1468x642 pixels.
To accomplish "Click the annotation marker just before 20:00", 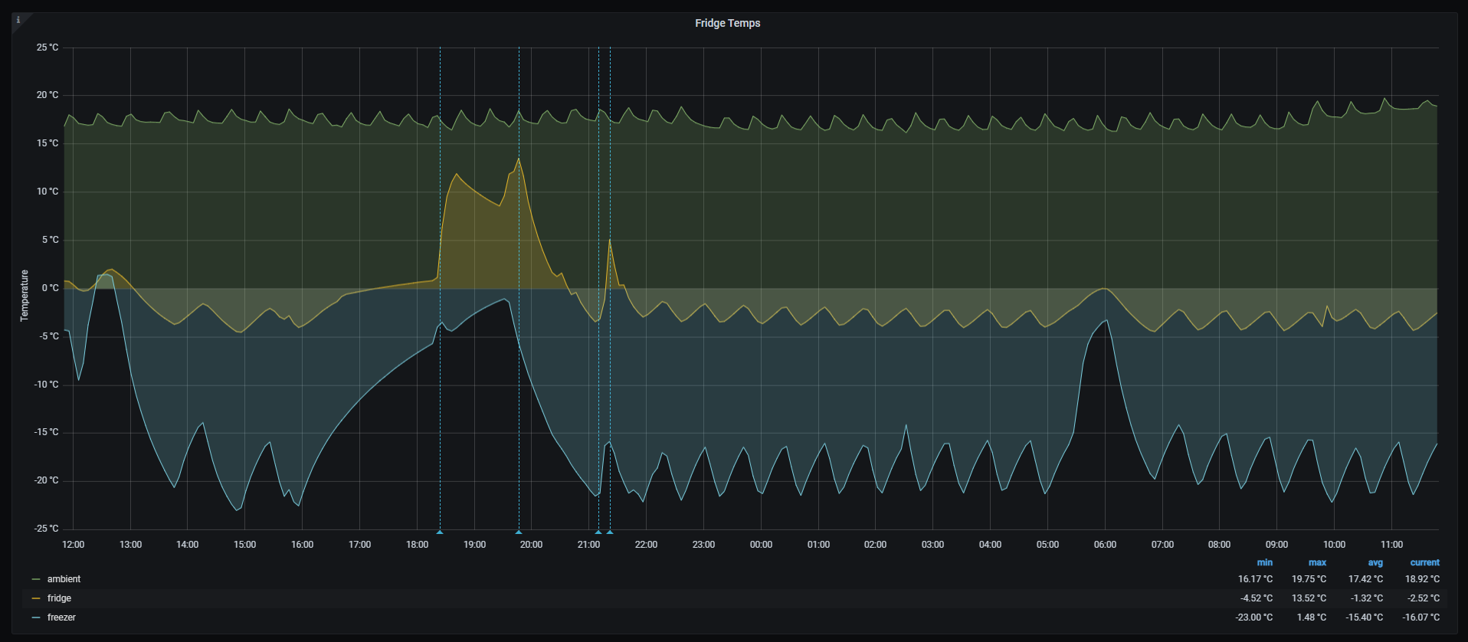I will click(519, 531).
